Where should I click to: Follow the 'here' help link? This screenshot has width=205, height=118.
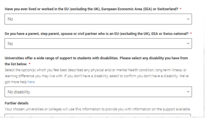pyautogui.click(x=31, y=82)
